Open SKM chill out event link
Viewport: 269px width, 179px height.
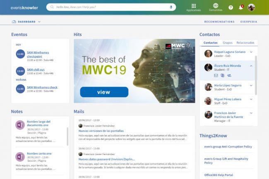36,69
